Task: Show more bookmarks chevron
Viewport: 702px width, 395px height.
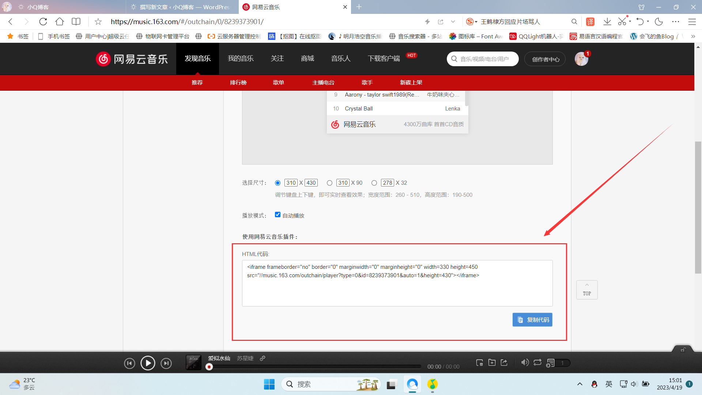Action: [x=693, y=36]
